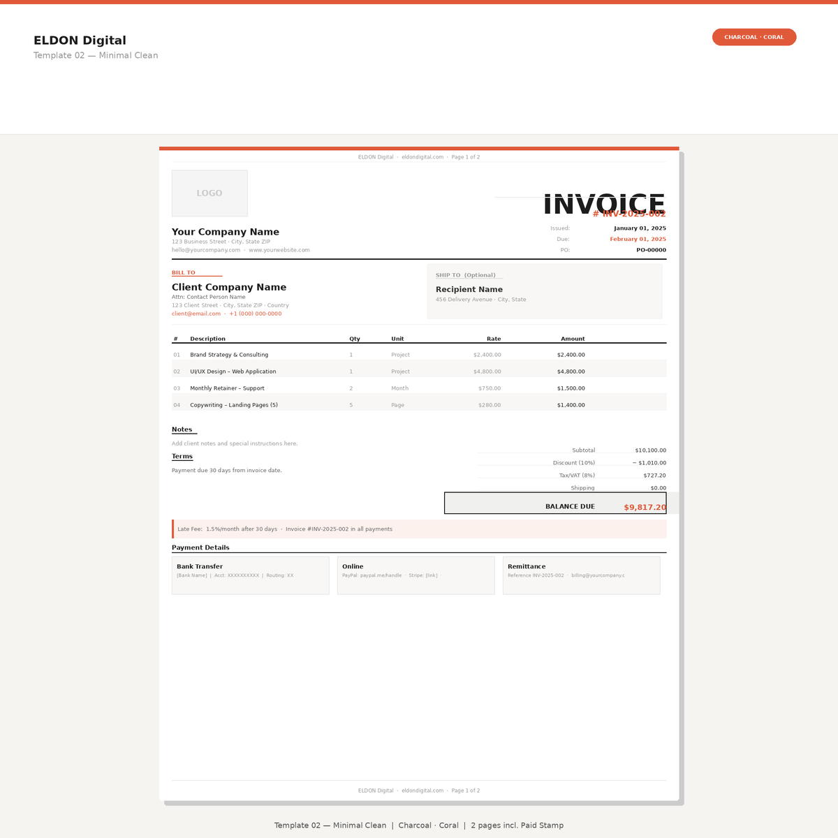The height and width of the screenshot is (838, 838).
Task: Click the Terms heading
Action: coord(182,456)
